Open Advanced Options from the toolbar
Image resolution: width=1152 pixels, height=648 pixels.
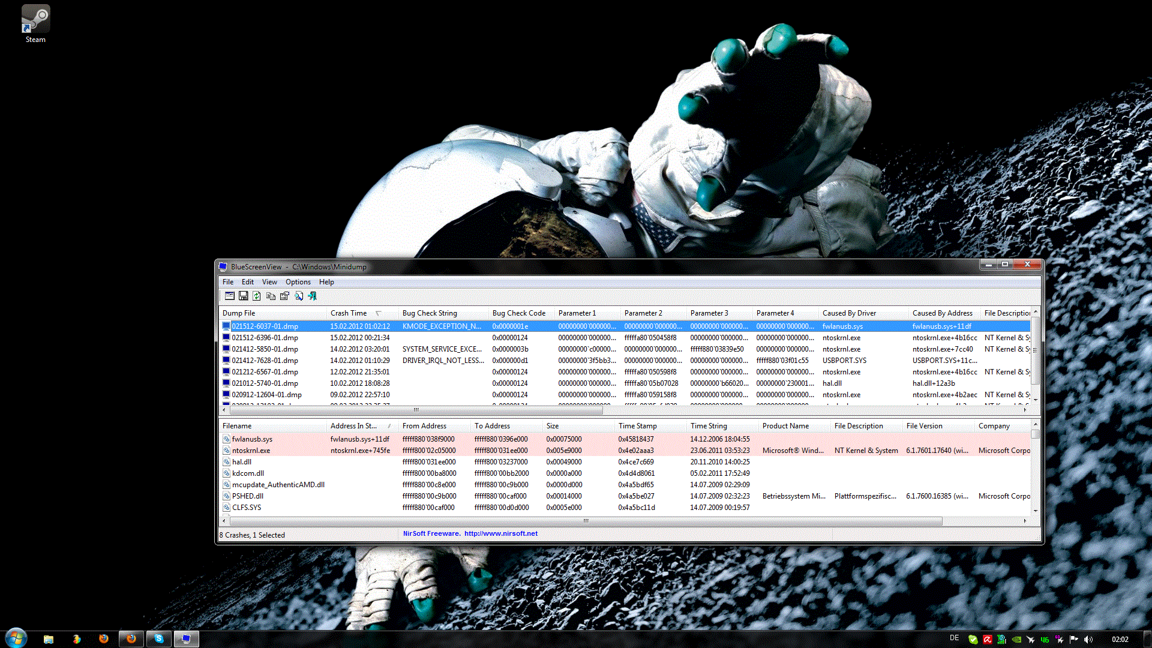pyautogui.click(x=229, y=296)
